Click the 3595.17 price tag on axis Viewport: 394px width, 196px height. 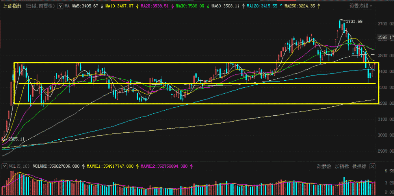coord(385,38)
